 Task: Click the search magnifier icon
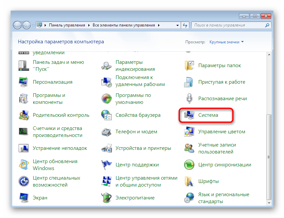[267, 25]
